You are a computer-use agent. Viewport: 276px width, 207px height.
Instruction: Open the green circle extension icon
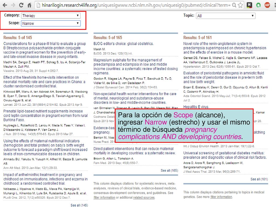pyautogui.click(x=258, y=5)
